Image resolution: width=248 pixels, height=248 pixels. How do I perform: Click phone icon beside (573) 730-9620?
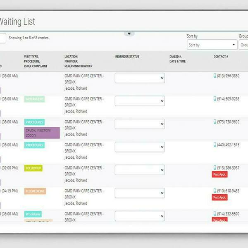(215, 122)
